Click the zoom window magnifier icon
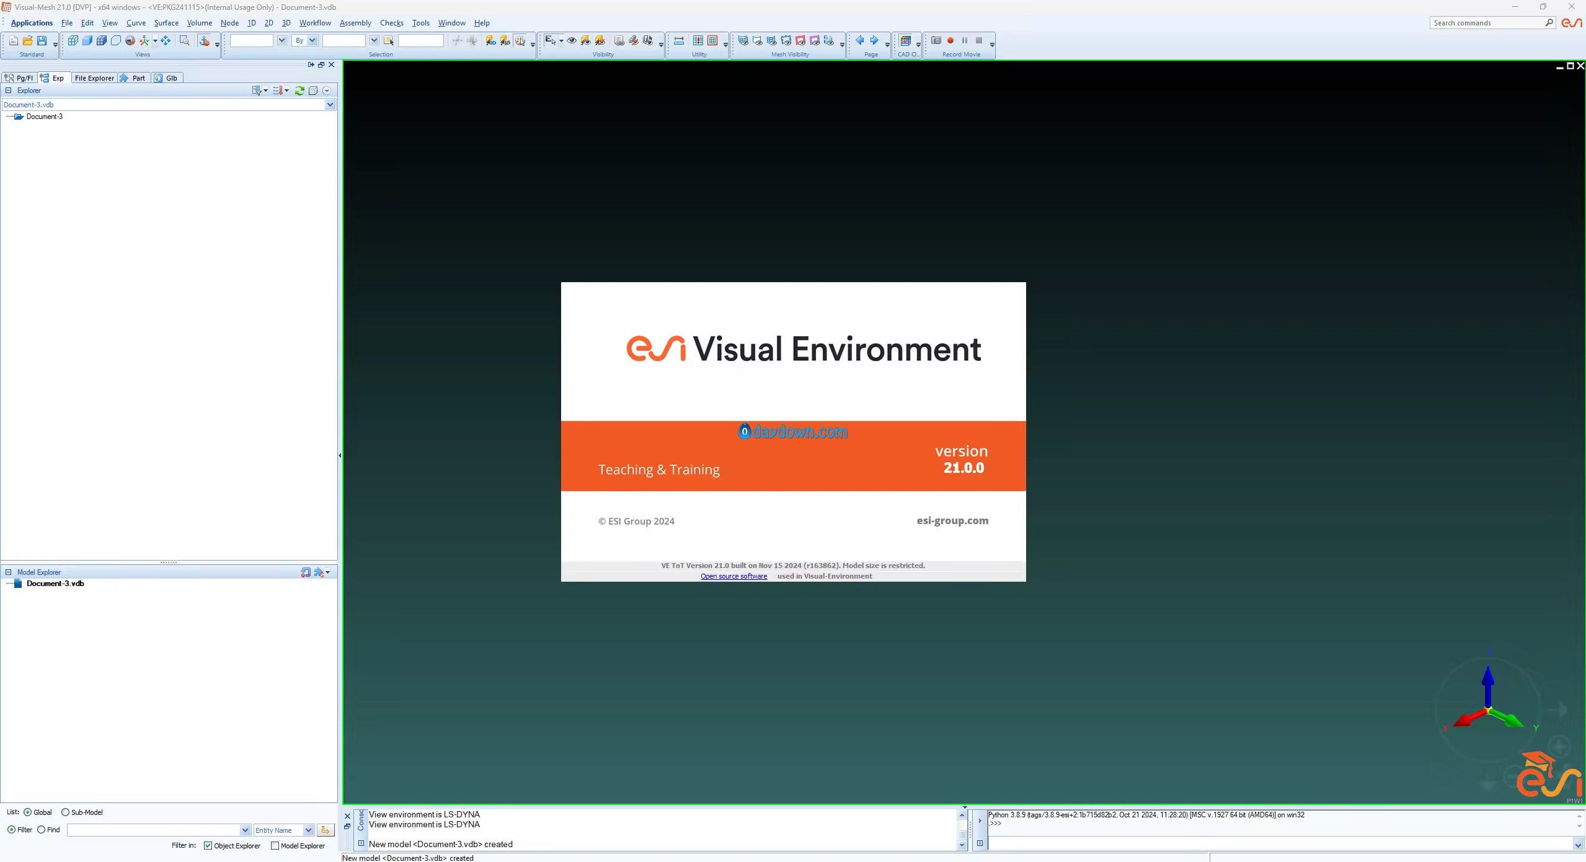1586x862 pixels. coord(184,41)
